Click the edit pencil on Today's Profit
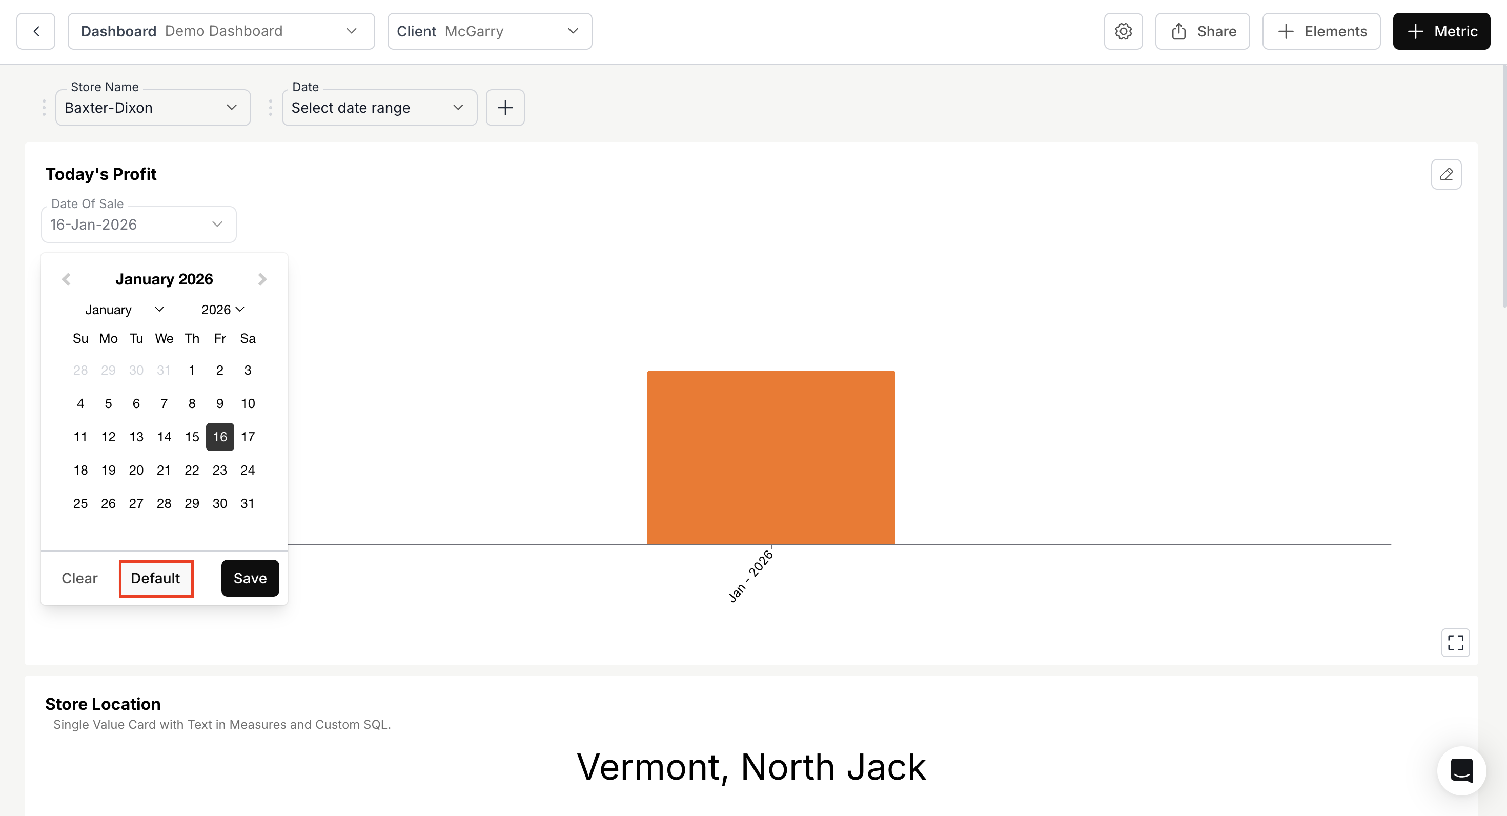Viewport: 1507px width, 816px height. point(1446,174)
